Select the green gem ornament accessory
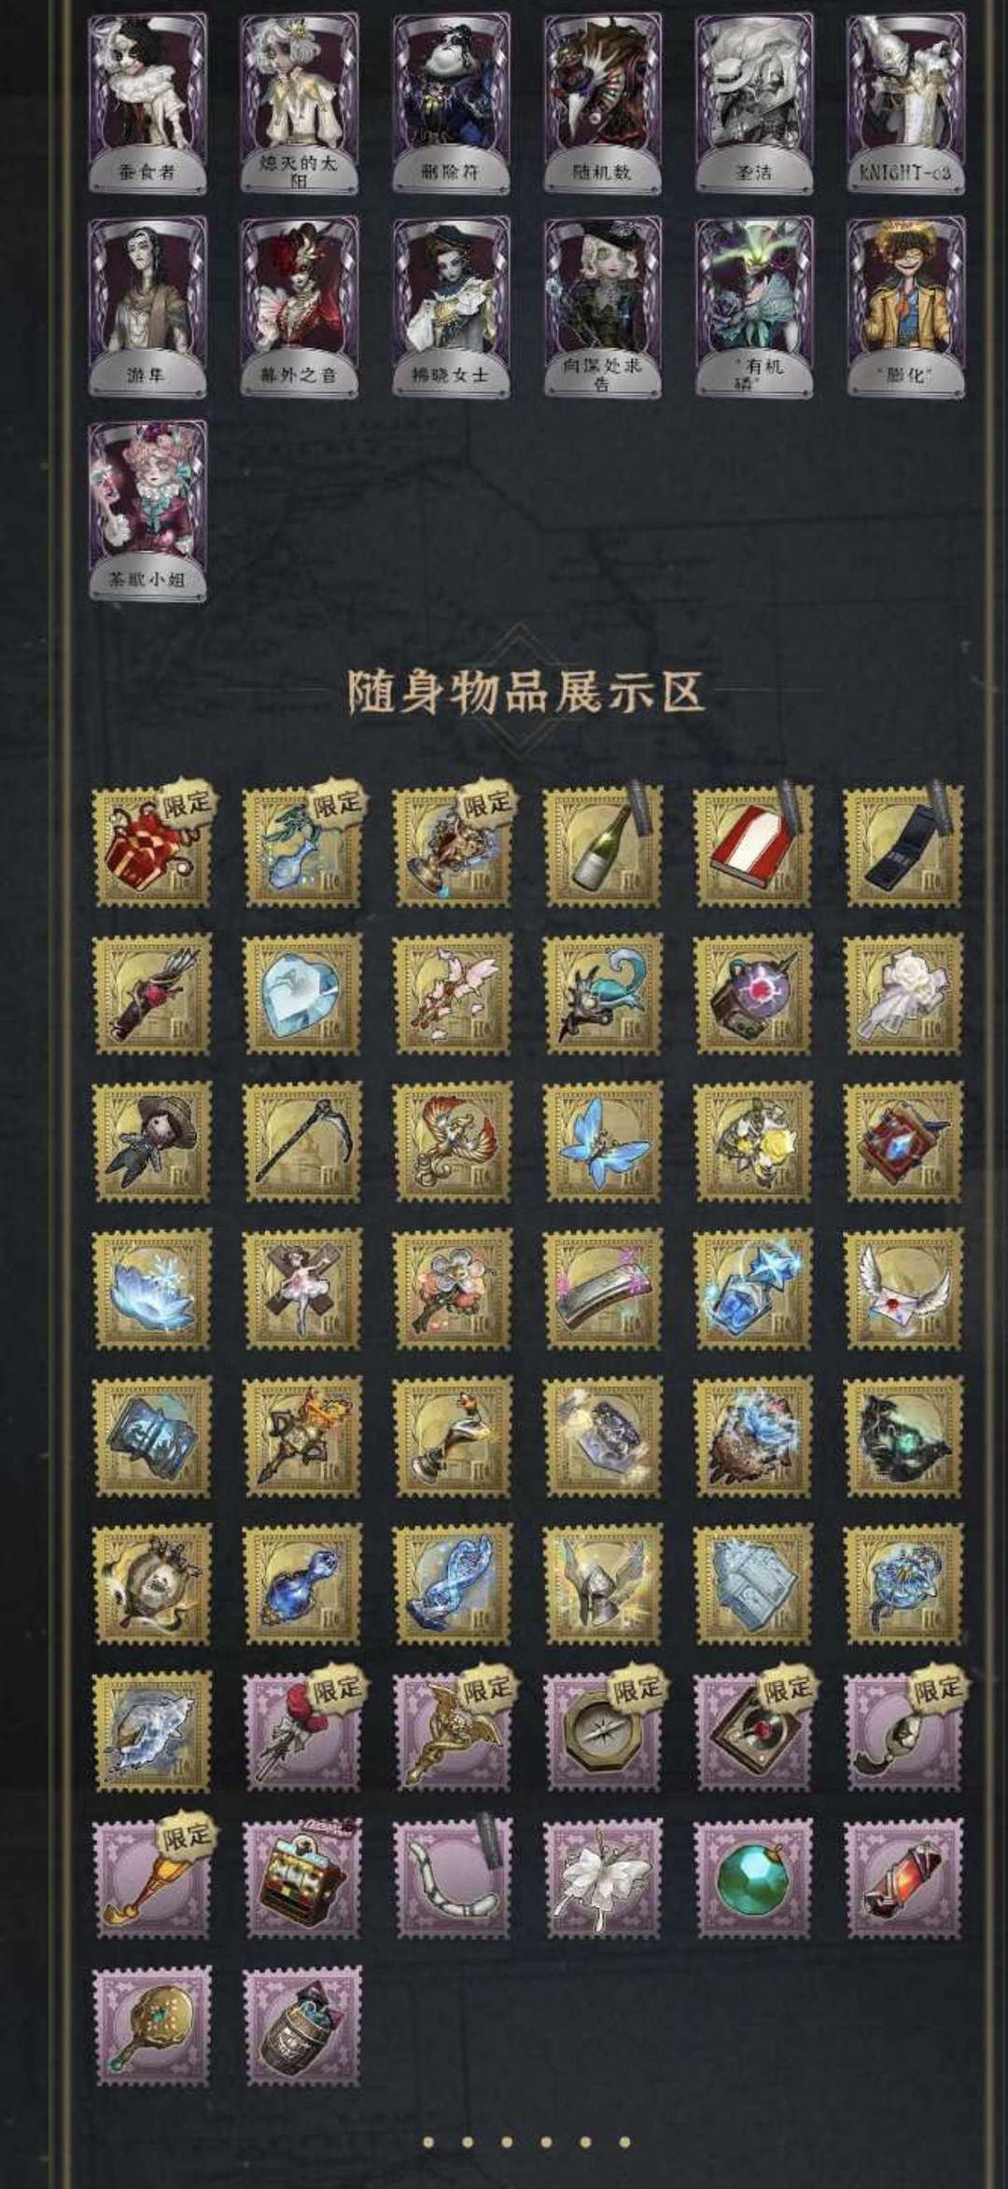Image resolution: width=1008 pixels, height=2189 pixels. pyautogui.click(x=753, y=1878)
